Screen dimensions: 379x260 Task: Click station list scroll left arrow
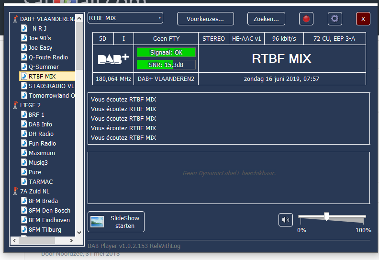[x=14, y=240]
